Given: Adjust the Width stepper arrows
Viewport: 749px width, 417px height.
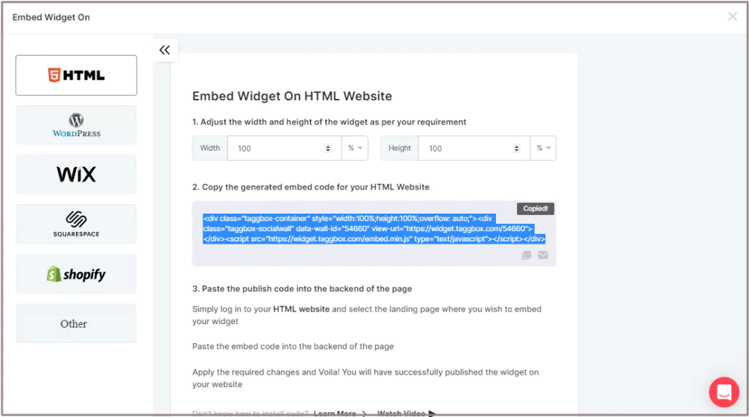Looking at the screenshot, I should [x=328, y=148].
